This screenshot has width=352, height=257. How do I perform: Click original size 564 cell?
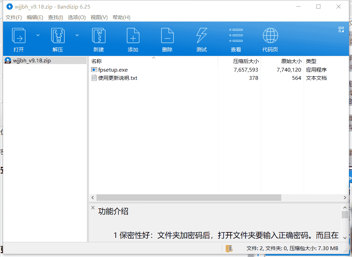pyautogui.click(x=296, y=78)
